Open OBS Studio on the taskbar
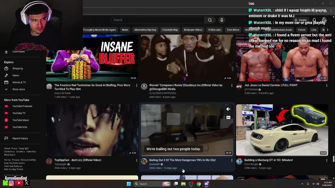 [191, 184]
